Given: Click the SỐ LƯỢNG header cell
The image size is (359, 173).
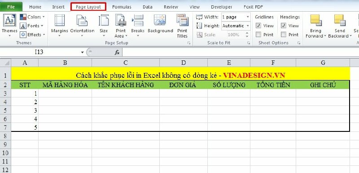Looking at the screenshot, I should [x=229, y=85].
